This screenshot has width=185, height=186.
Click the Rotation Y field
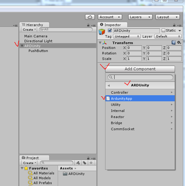point(154,53)
